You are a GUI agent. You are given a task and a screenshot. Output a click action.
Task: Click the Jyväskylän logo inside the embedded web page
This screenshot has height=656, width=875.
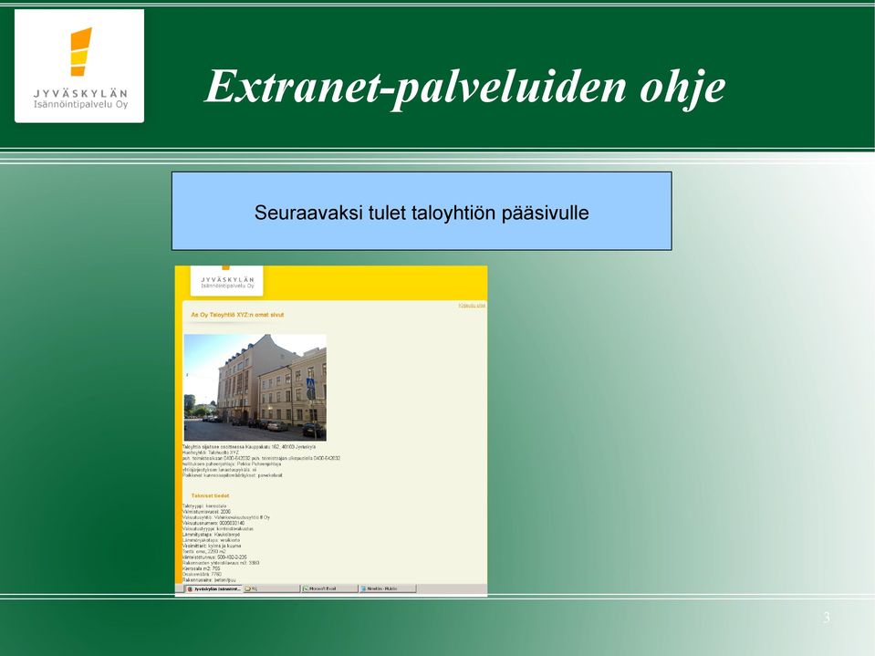coord(226,281)
